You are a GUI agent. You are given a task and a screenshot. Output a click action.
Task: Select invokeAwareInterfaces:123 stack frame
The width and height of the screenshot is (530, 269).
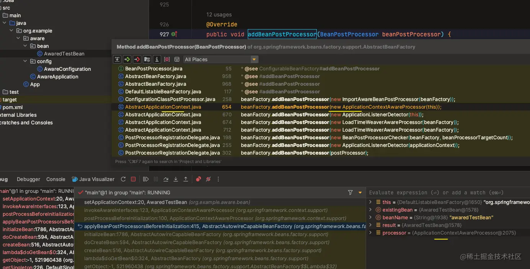[x=220, y=210]
